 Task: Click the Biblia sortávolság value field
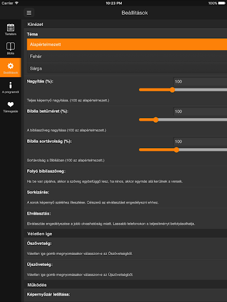pos(200,142)
